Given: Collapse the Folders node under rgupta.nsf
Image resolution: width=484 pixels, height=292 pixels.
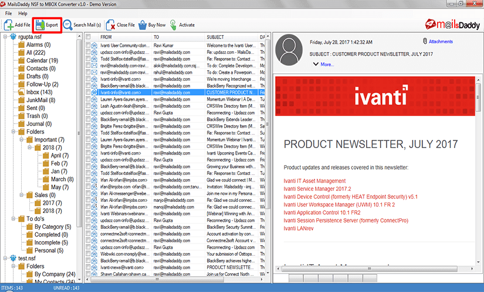Looking at the screenshot, I should tap(13, 132).
